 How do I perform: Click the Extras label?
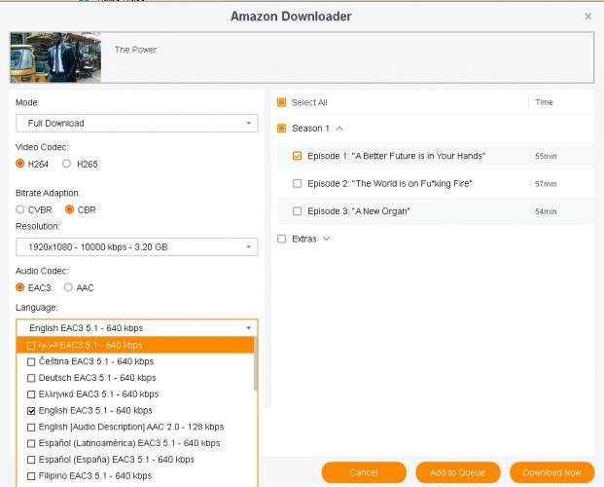[303, 239]
